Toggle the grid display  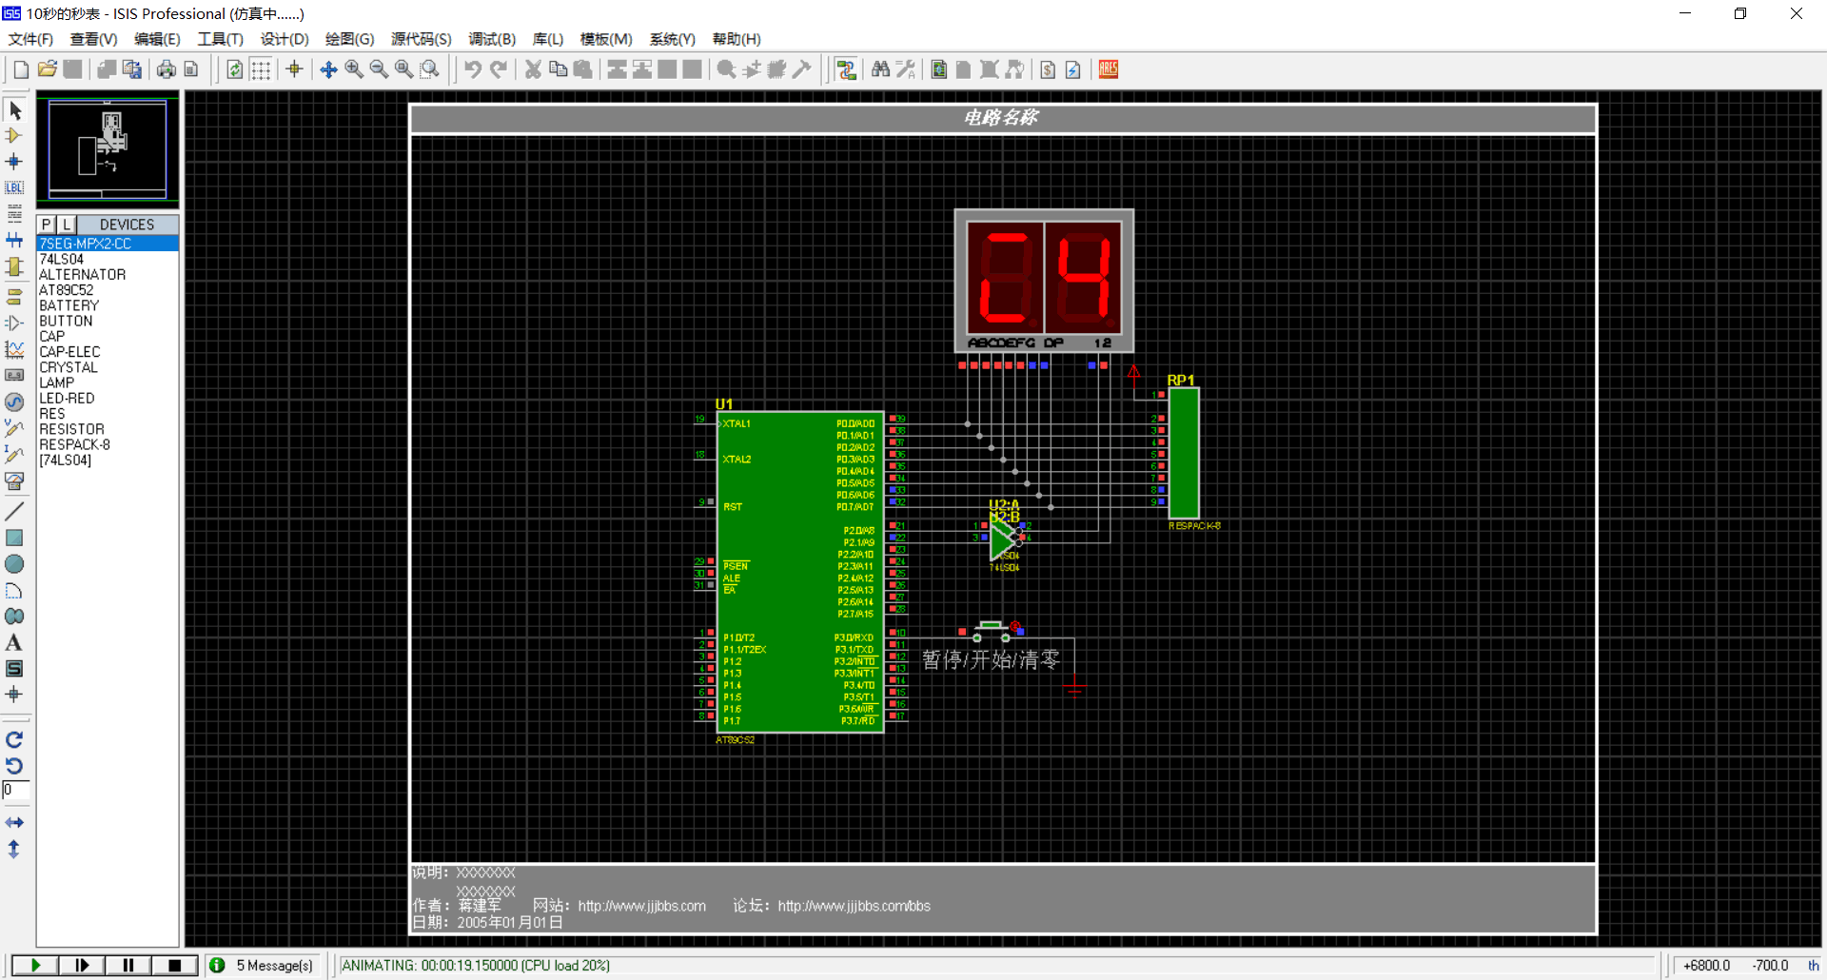pos(260,69)
